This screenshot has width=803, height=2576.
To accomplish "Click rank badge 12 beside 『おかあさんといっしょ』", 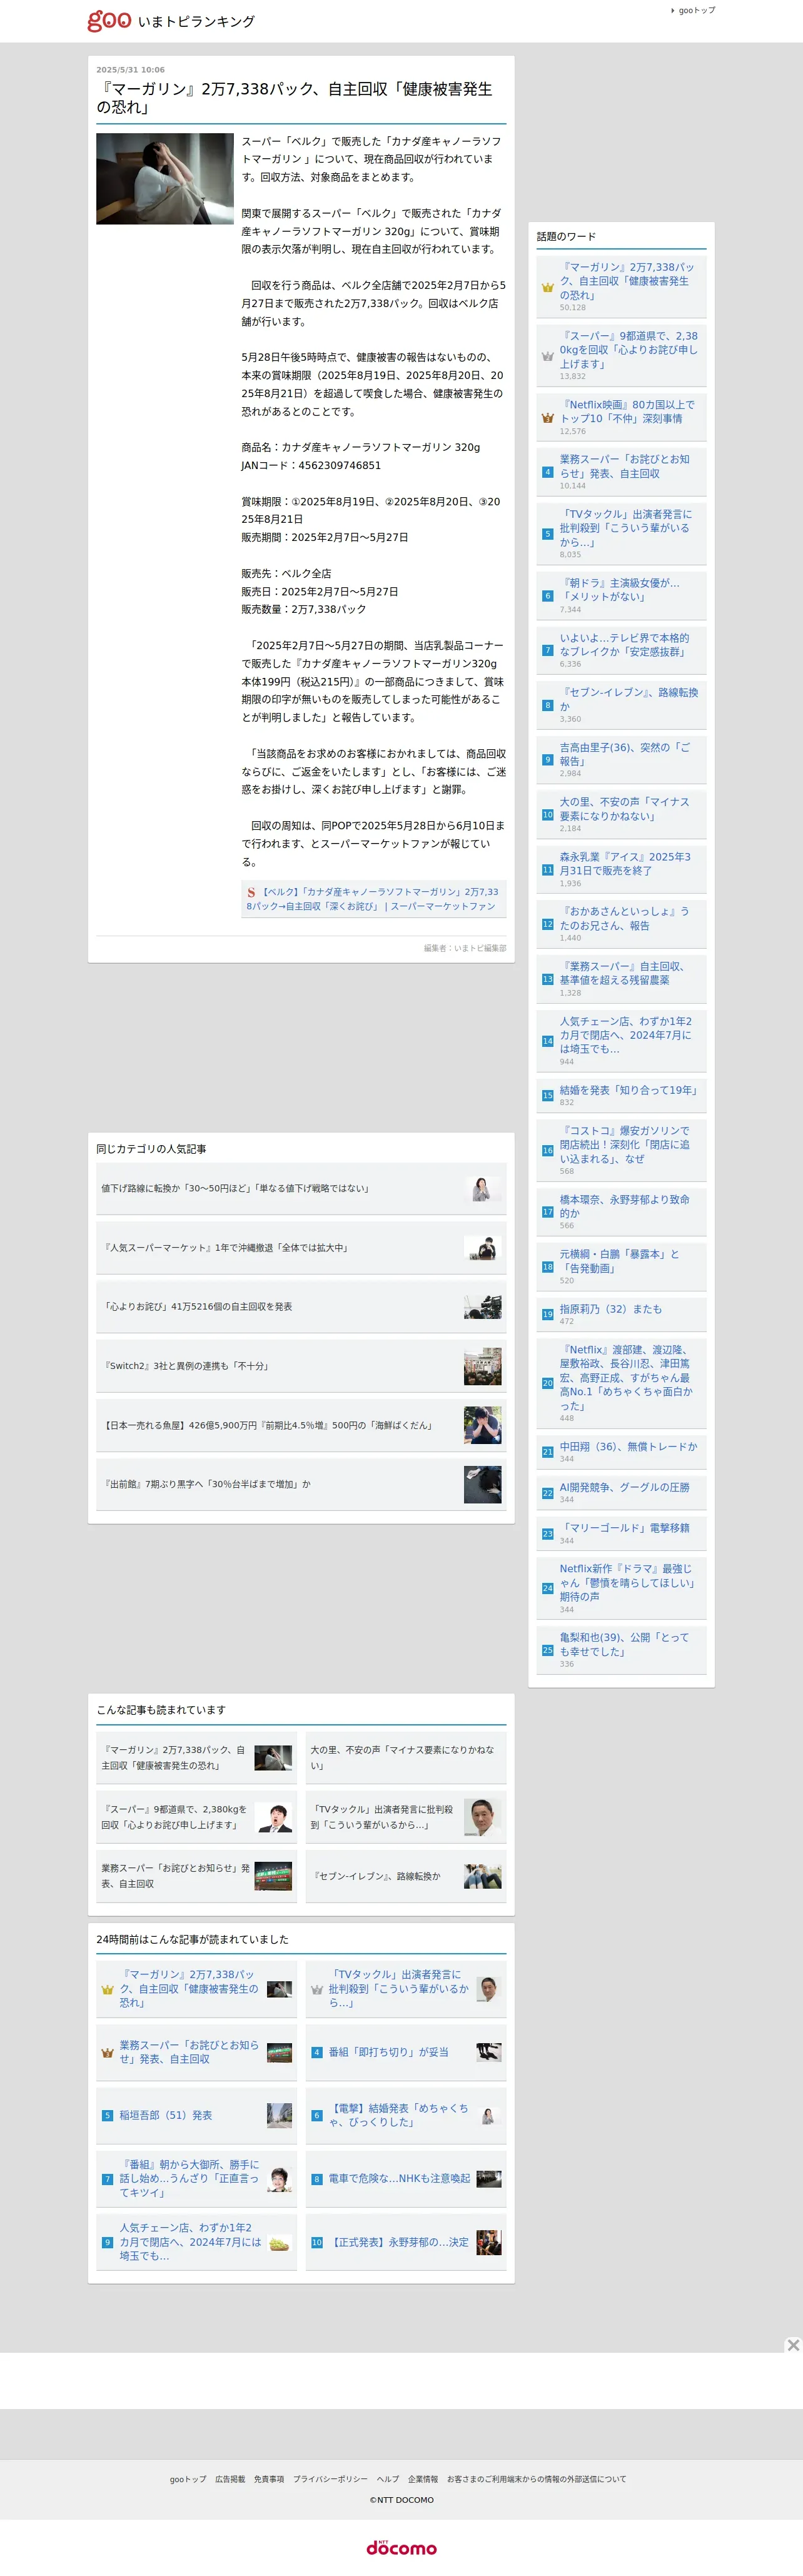I will (x=548, y=924).
